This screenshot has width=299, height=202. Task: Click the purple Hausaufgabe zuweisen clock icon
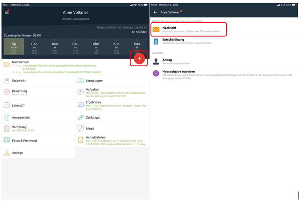point(156,73)
